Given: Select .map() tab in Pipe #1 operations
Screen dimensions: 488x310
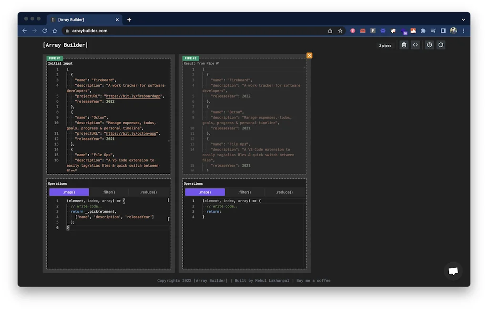Looking at the screenshot, I should [69, 192].
